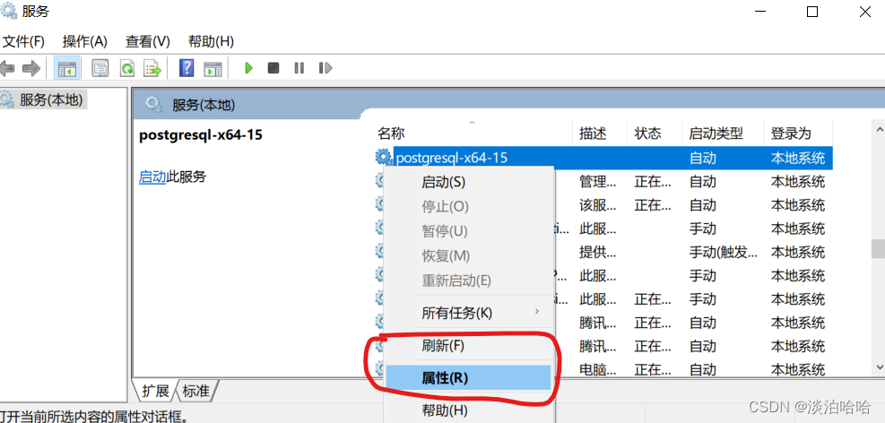Choose 重新启动(E) in the context menu
Screen dimensions: 885x423
pyautogui.click(x=469, y=281)
